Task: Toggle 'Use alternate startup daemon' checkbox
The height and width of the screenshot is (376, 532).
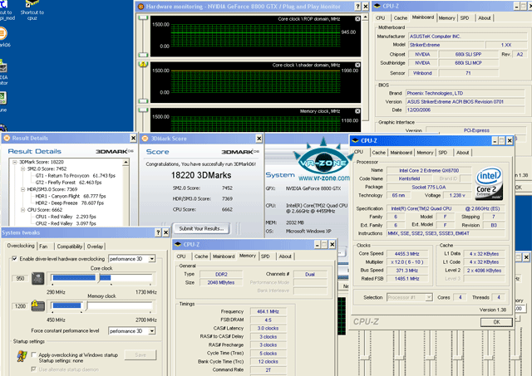Action: (x=34, y=369)
